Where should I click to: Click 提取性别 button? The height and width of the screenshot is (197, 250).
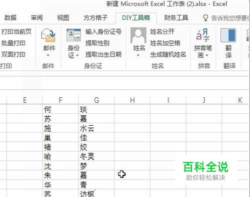97,43
